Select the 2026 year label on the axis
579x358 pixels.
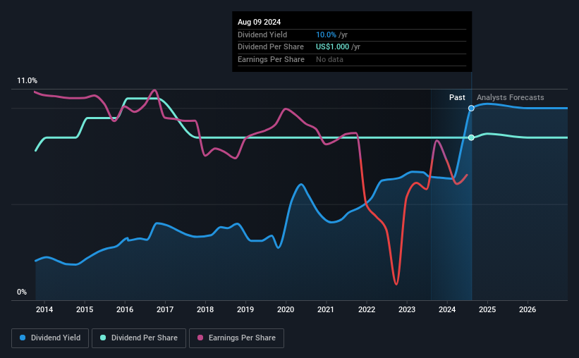528,309
